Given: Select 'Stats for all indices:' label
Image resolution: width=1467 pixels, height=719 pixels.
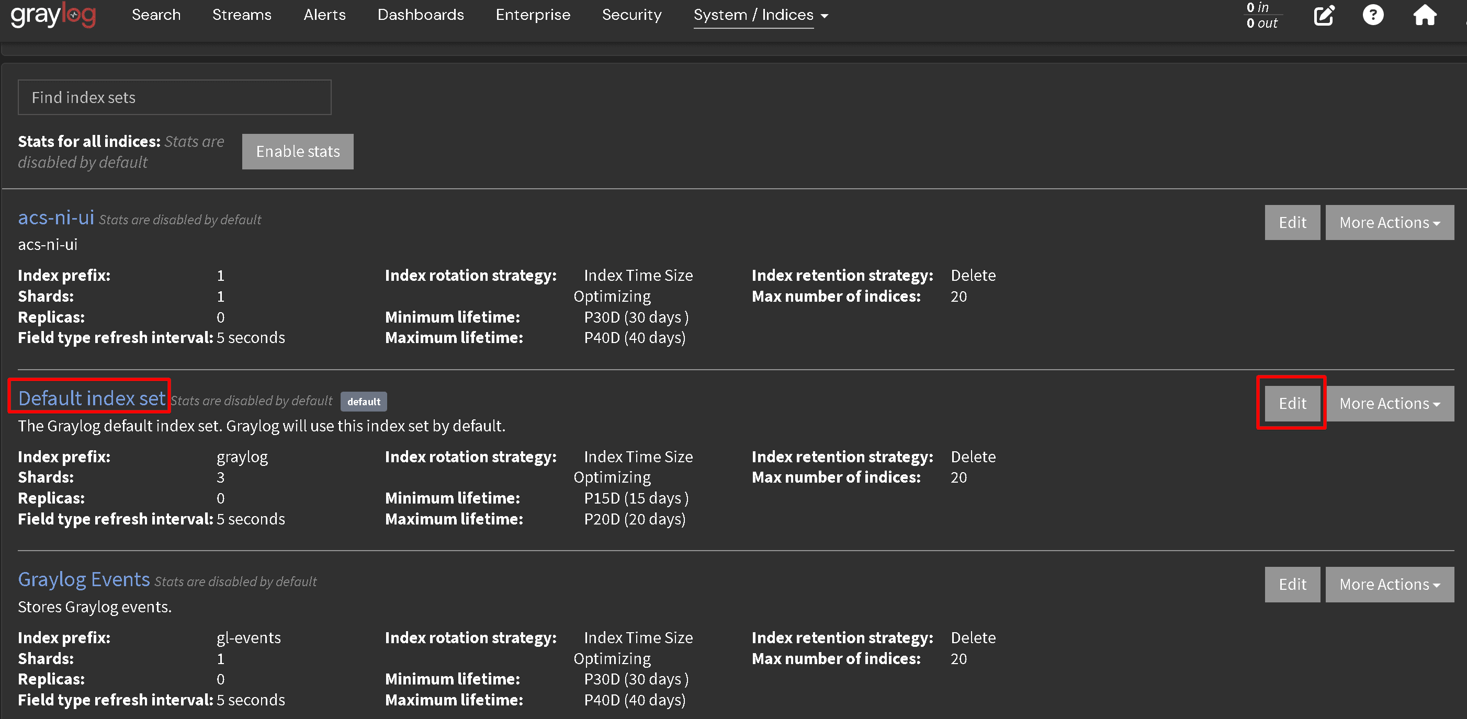Looking at the screenshot, I should [89, 141].
